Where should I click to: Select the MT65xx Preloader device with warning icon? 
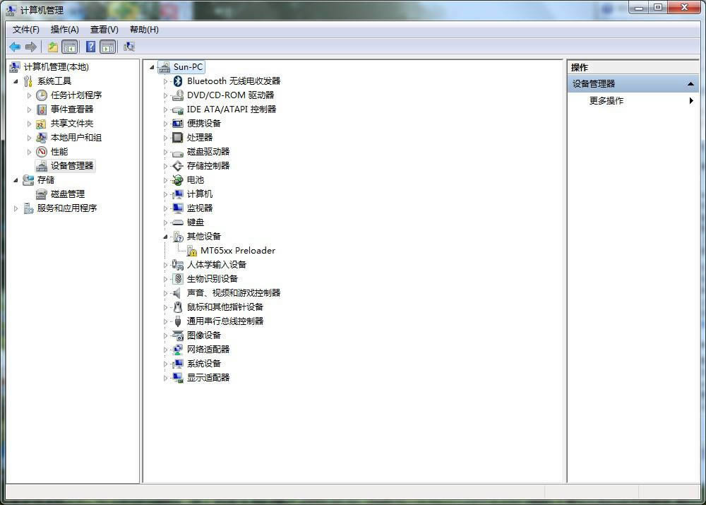(x=239, y=250)
